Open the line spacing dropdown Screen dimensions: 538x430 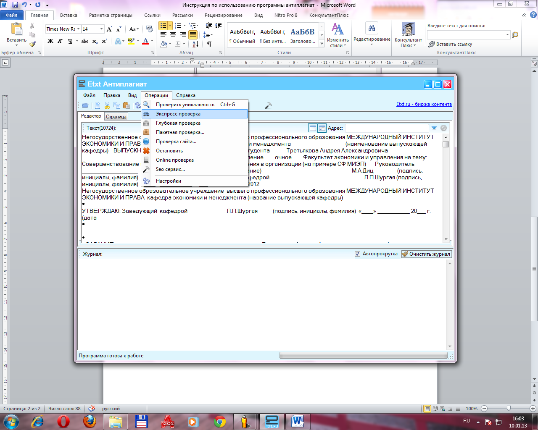coord(208,35)
